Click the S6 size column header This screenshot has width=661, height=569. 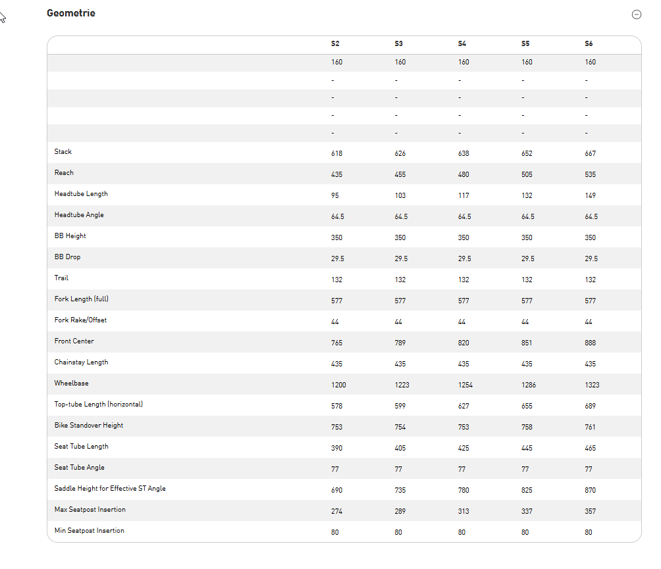[589, 43]
